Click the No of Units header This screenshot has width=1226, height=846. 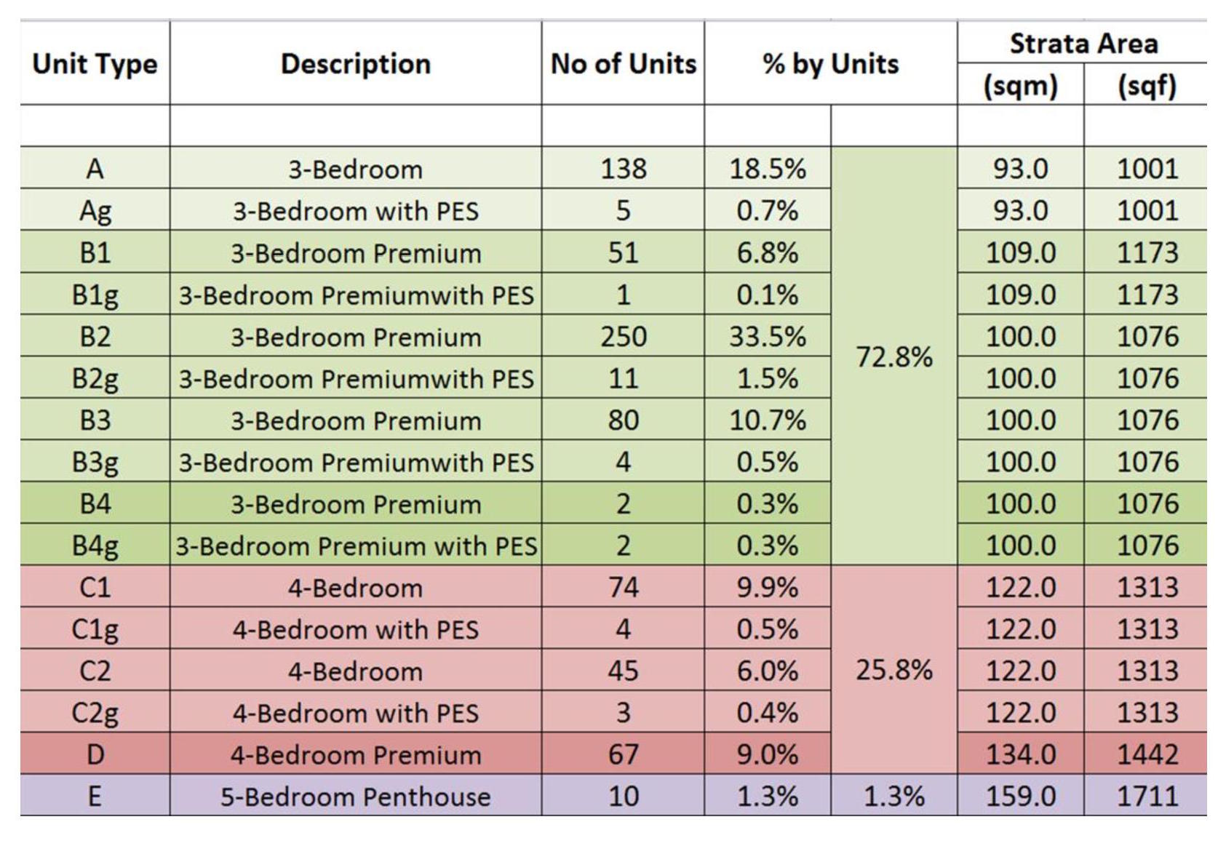point(623,63)
